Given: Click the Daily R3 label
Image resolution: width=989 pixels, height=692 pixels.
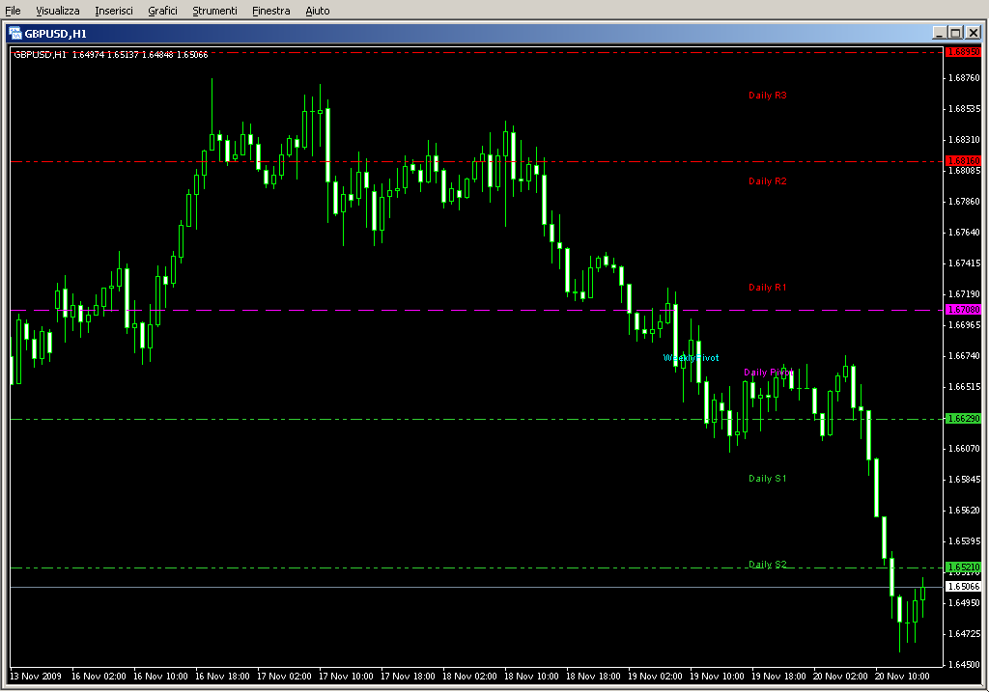Looking at the screenshot, I should [x=768, y=96].
